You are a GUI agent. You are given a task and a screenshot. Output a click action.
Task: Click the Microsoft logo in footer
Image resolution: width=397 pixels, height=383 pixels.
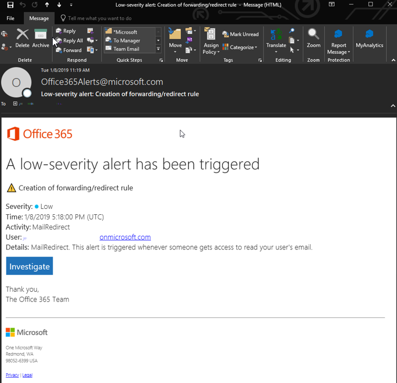[x=27, y=333]
